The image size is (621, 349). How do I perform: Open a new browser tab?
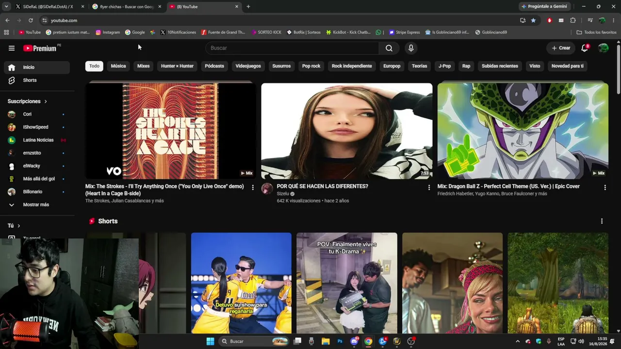coord(248,7)
